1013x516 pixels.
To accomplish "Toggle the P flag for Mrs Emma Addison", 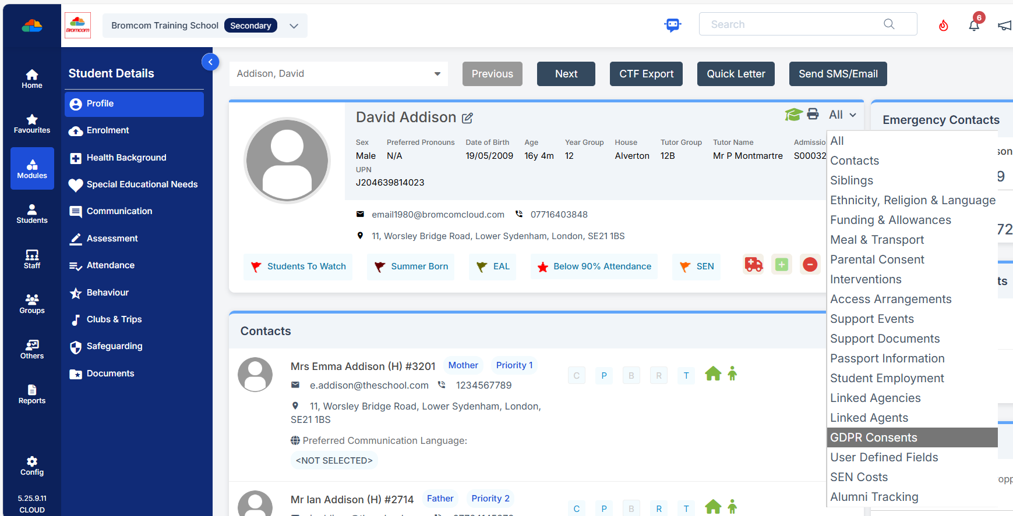I will tap(604, 376).
